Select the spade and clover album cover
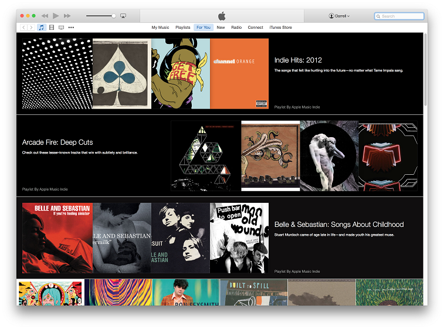Screen dimensions: 444x329 (x=122, y=74)
